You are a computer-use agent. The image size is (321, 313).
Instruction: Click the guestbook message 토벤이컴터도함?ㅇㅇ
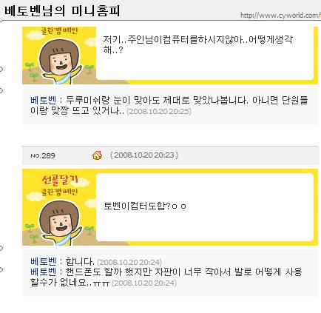(145, 206)
